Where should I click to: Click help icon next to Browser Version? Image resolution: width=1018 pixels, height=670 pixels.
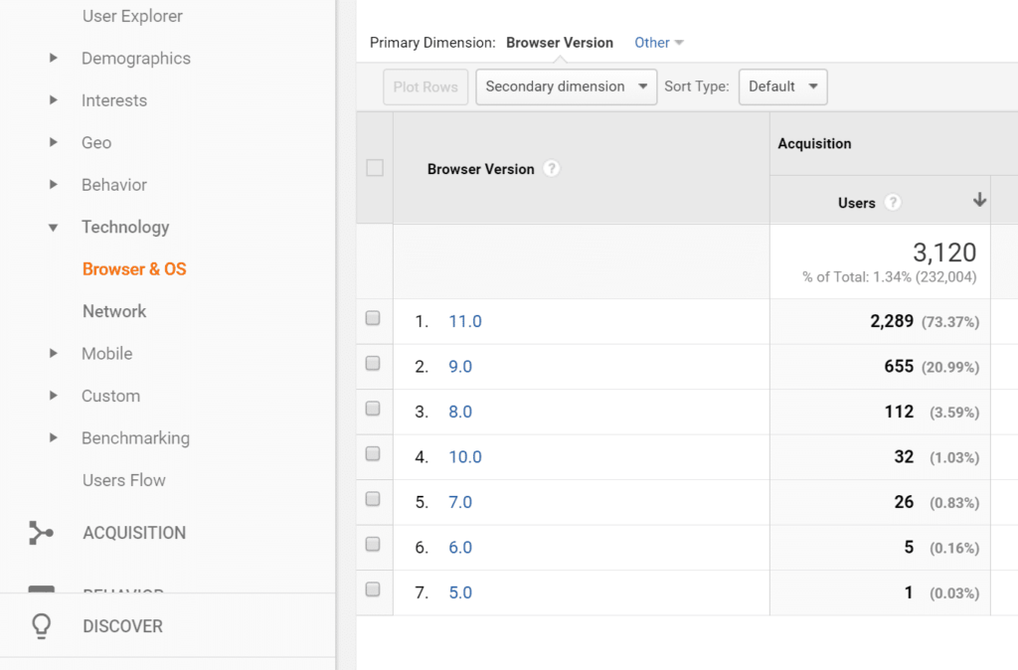tap(552, 169)
